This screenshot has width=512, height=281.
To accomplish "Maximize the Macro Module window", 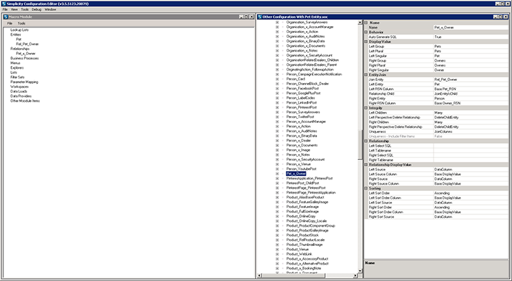I will [x=246, y=16].
